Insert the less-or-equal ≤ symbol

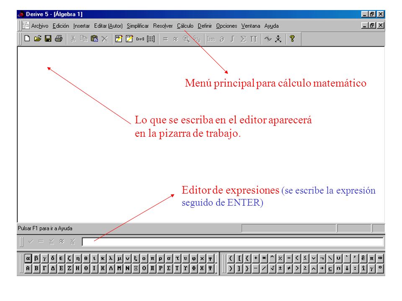coord(305,258)
